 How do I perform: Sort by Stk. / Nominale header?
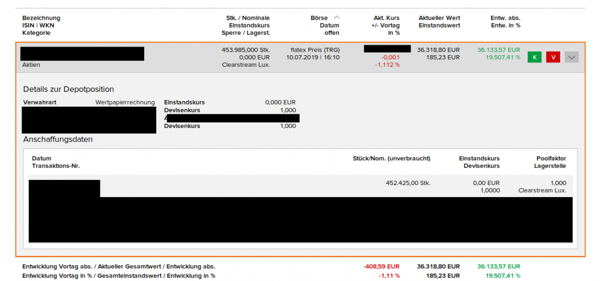click(248, 18)
